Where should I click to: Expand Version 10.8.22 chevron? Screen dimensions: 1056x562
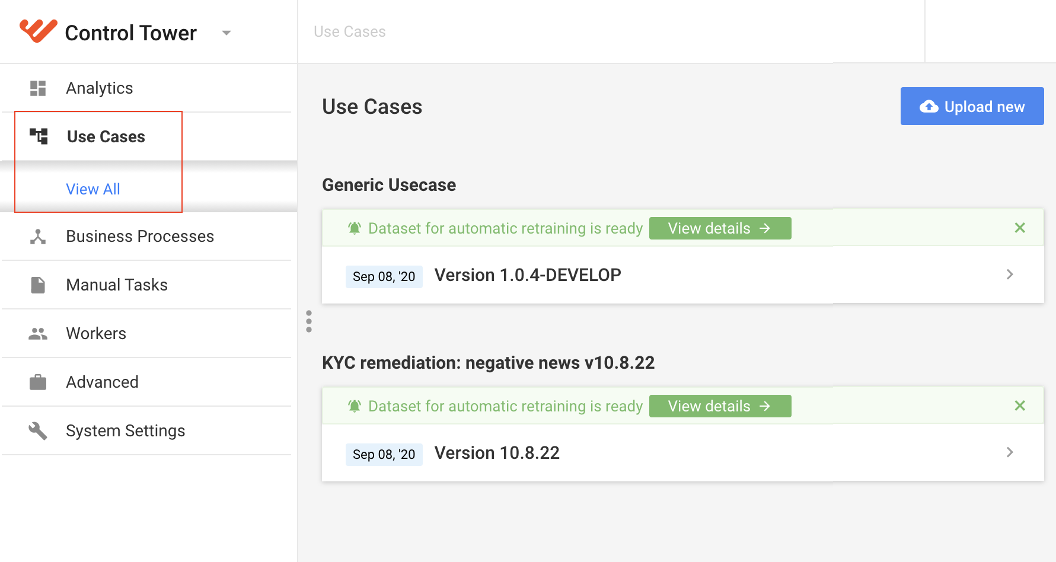1010,452
